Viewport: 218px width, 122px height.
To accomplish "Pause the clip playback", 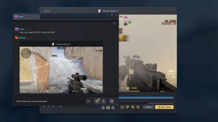I will 108,107.
